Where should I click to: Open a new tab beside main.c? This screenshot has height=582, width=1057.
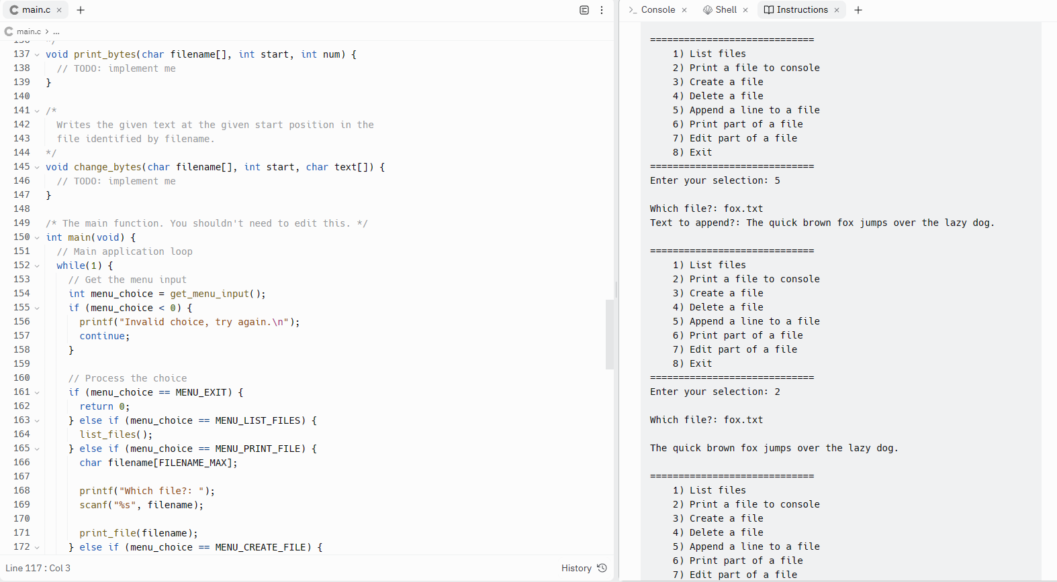coord(81,10)
